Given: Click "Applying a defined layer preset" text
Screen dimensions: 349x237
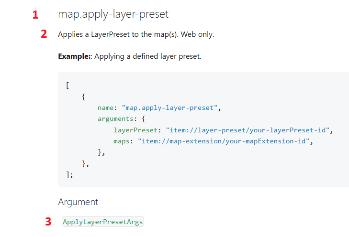Looking at the screenshot, I should pos(148,56).
